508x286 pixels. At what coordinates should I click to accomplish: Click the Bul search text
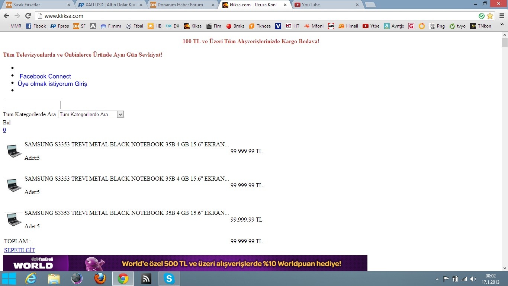[x=7, y=123]
